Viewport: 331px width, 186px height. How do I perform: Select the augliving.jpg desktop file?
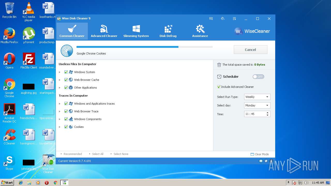click(x=29, y=88)
